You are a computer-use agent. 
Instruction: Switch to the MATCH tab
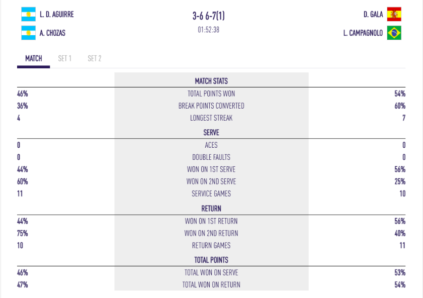33,59
